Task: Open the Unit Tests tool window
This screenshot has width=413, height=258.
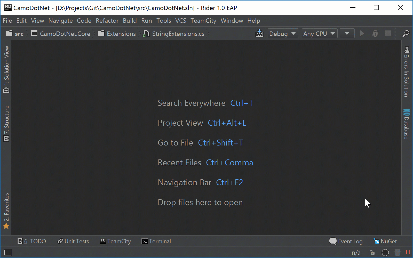Action: pos(73,241)
